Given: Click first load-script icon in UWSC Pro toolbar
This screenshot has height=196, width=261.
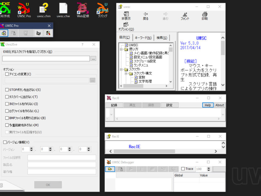Looking at the screenshot, I should tap(4, 33).
